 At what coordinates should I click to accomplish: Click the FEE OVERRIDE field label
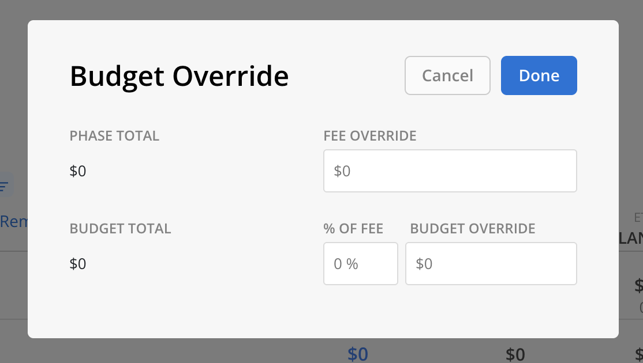370,136
